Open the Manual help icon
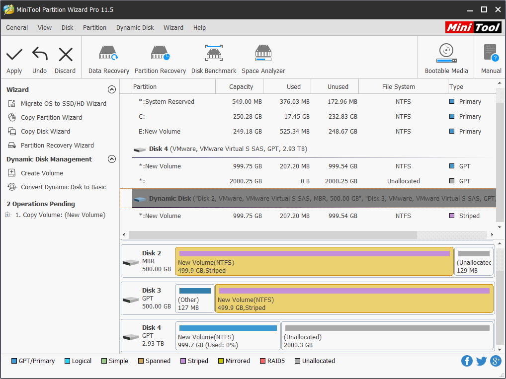 coord(491,53)
